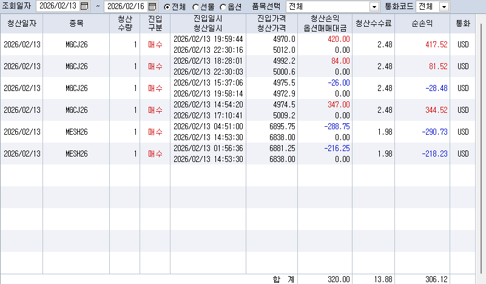
Task: Click the exit time 2026/02/13 22:30:16
Action: tap(208, 50)
